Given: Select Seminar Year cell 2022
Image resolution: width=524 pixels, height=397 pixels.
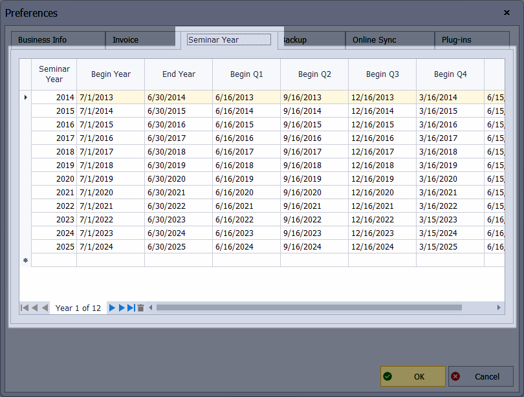Looking at the screenshot, I should [x=54, y=206].
